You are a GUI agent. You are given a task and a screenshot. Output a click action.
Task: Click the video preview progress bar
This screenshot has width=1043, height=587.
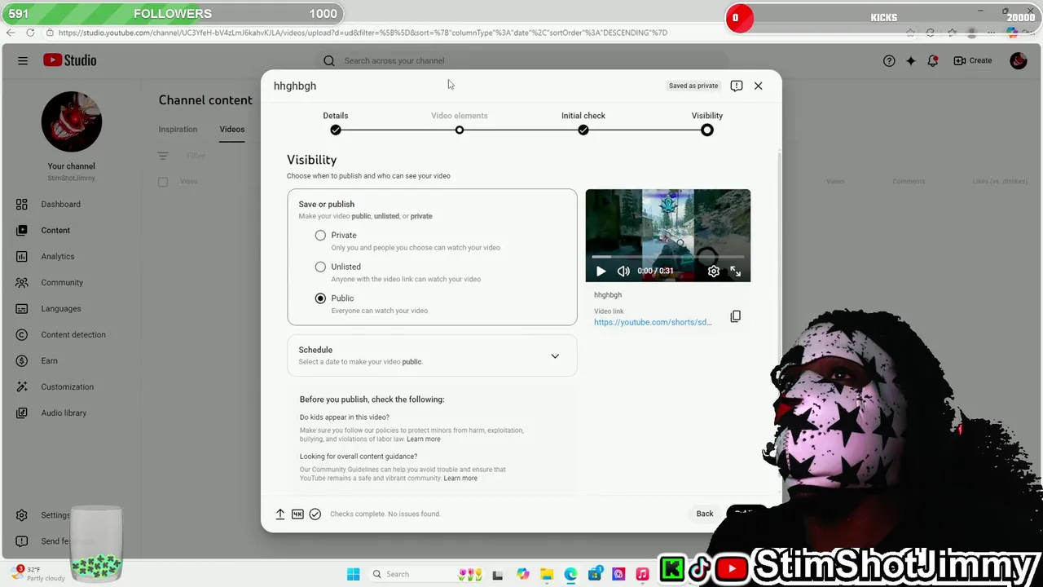668,257
